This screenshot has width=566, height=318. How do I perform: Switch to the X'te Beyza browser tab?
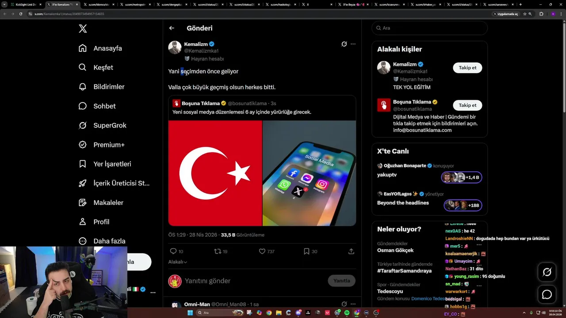[353, 4]
